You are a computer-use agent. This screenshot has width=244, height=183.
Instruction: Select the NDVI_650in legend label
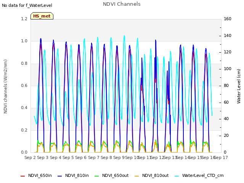(40, 175)
